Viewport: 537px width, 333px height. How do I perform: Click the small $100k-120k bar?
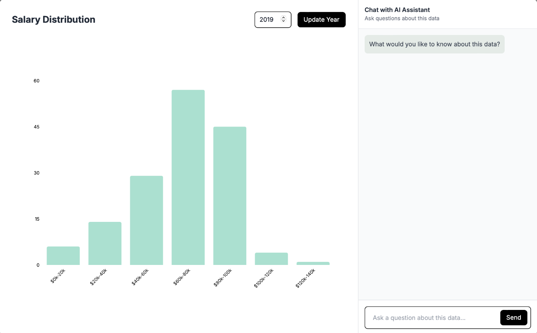pyautogui.click(x=271, y=259)
